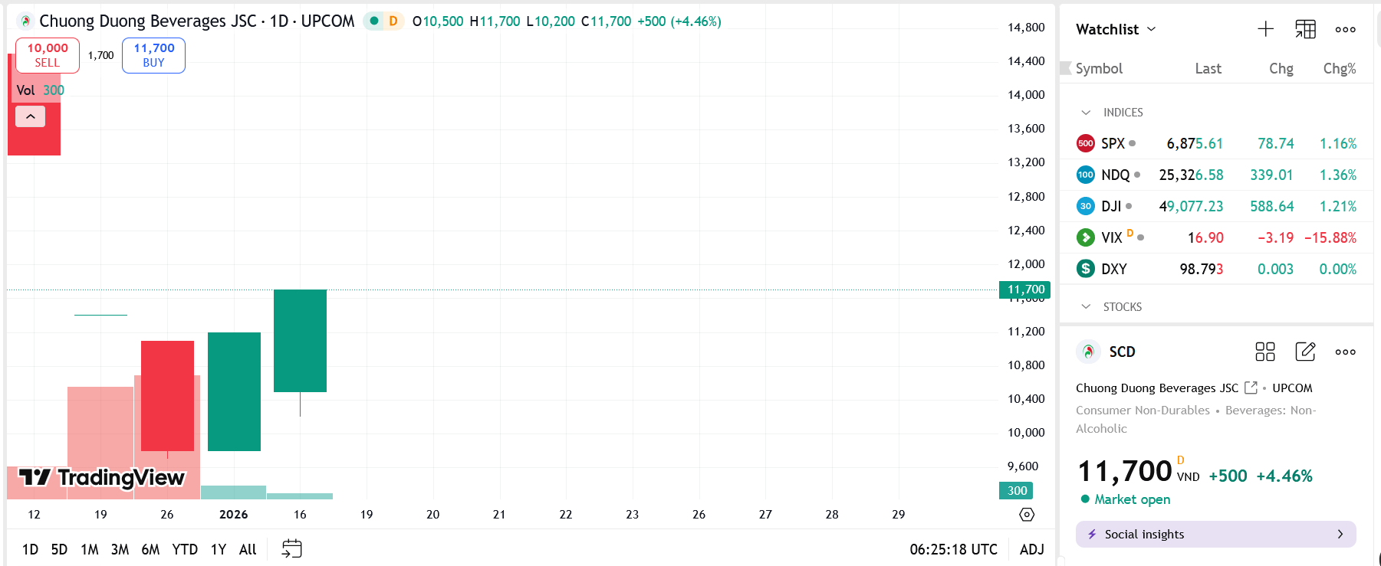This screenshot has width=1381, height=566.
Task: Switch to the YTD time range
Action: (185, 549)
